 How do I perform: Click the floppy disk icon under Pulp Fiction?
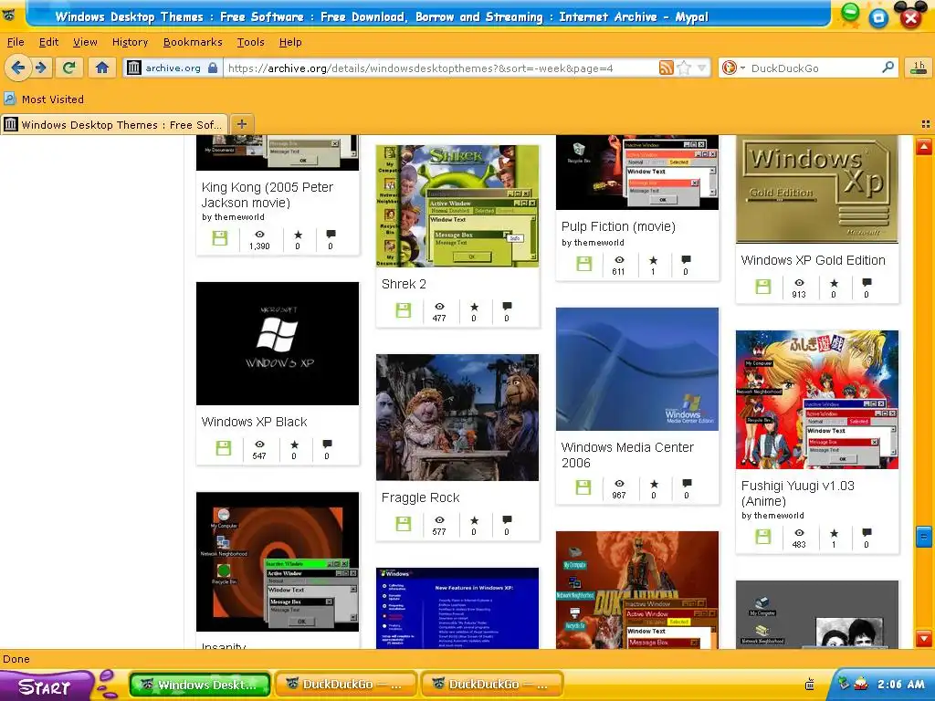(x=583, y=264)
